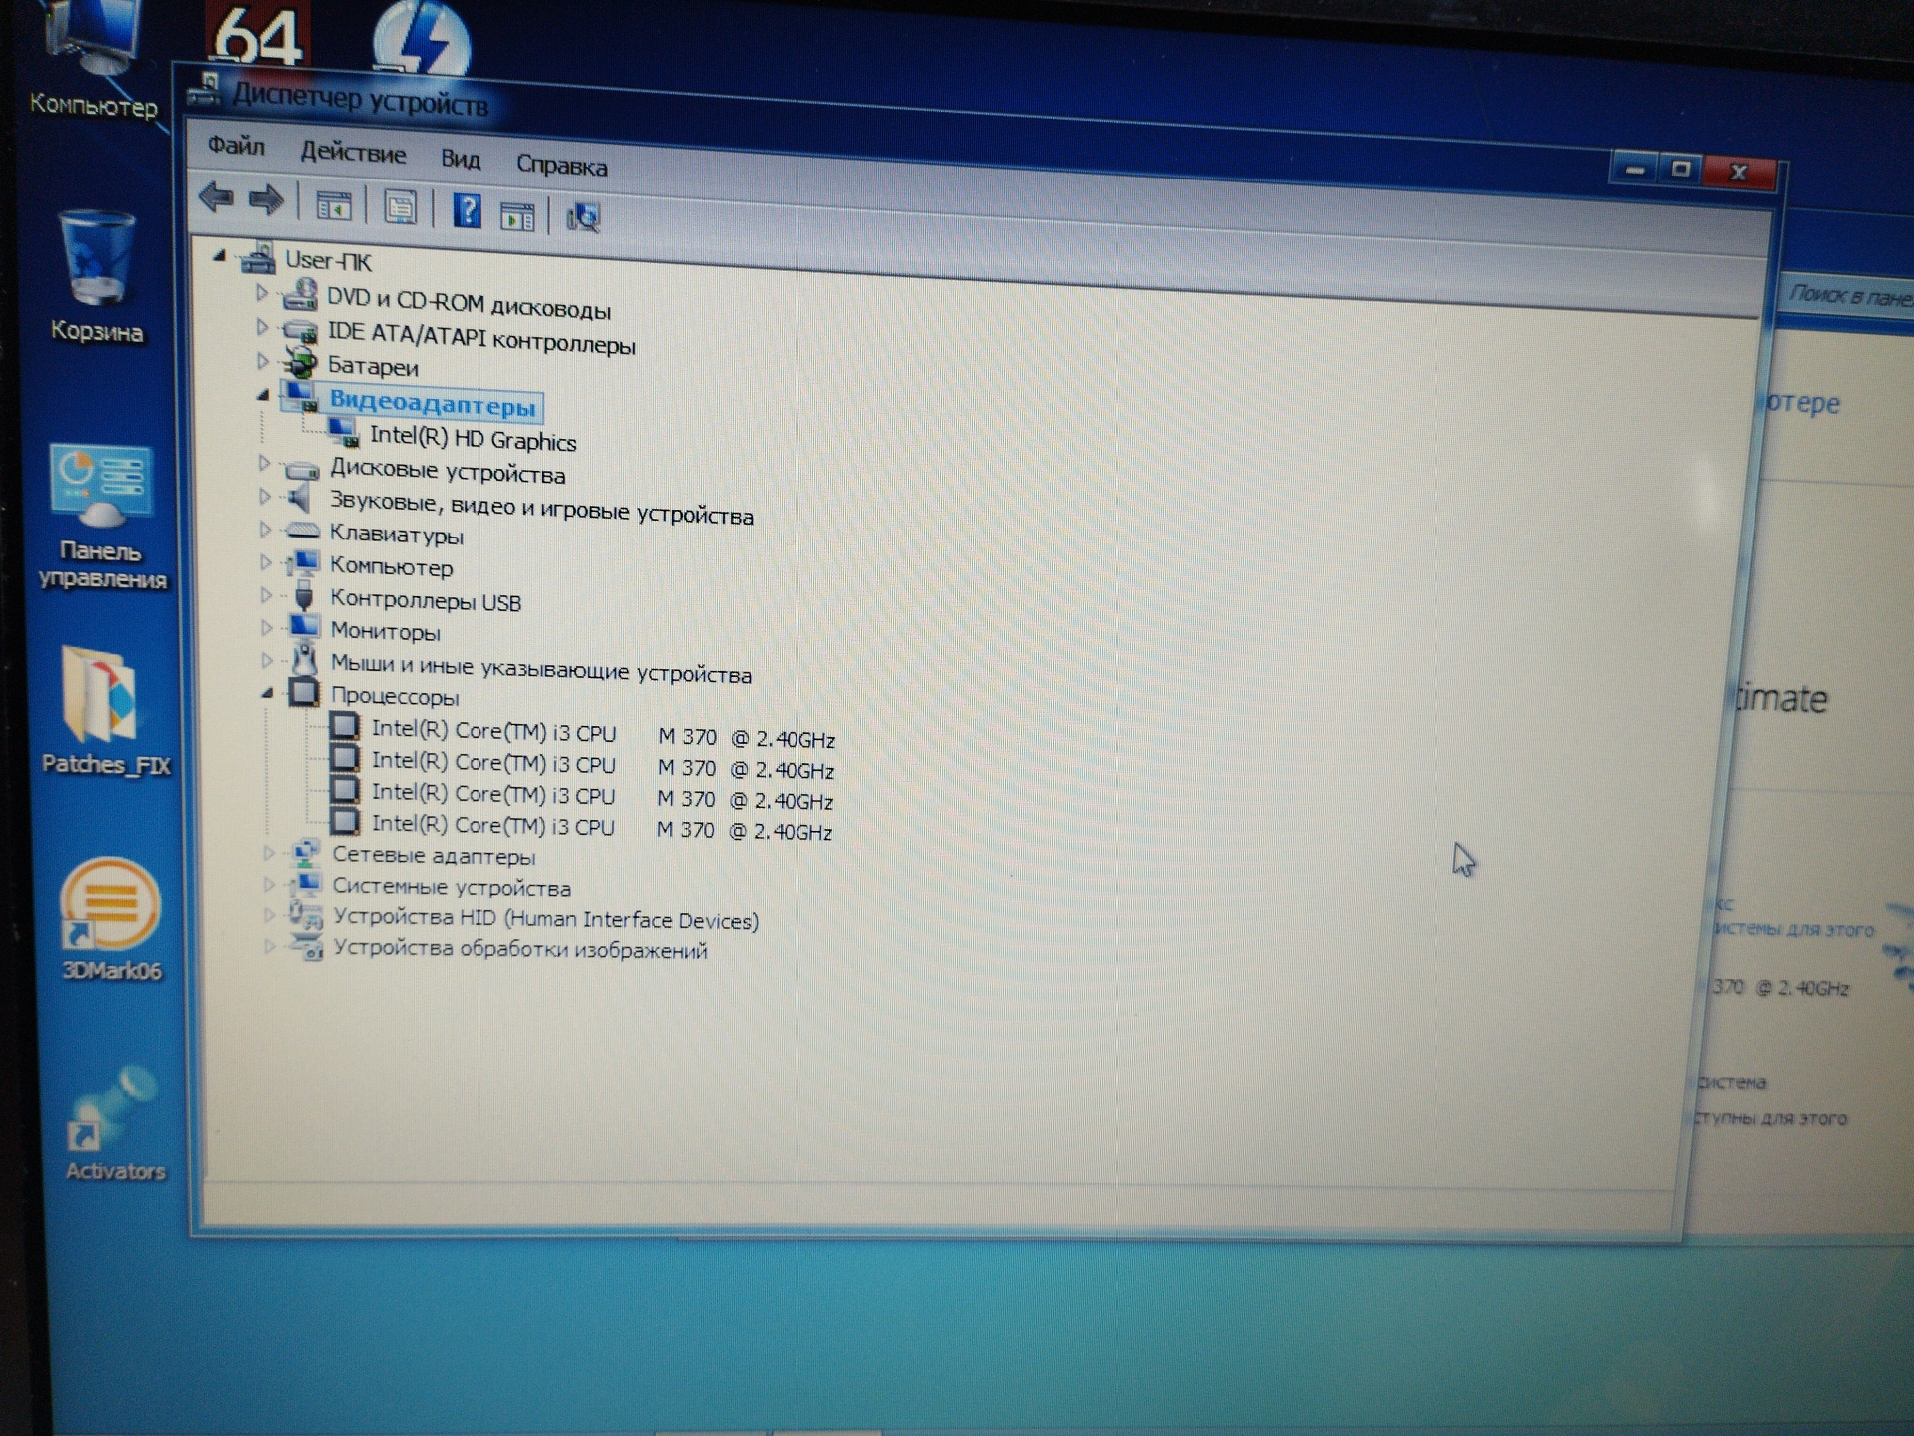Screen dimensions: 1914x1436
Task: Select Устройства HID (Human Interface Devices)
Action: pos(545,918)
